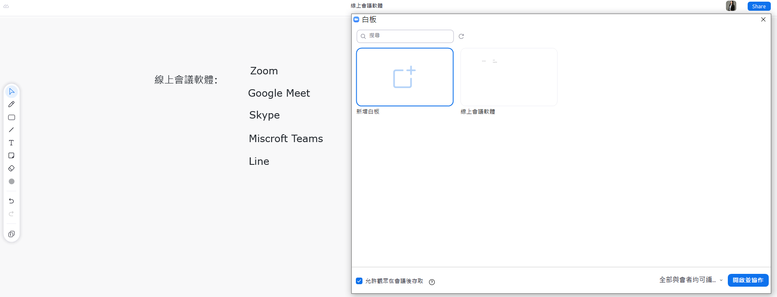Select the pointer selection tool
Image resolution: width=777 pixels, height=297 pixels.
12,91
